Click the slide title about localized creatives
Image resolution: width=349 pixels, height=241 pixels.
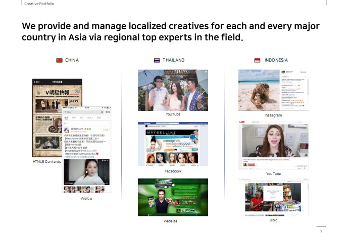[x=171, y=32]
